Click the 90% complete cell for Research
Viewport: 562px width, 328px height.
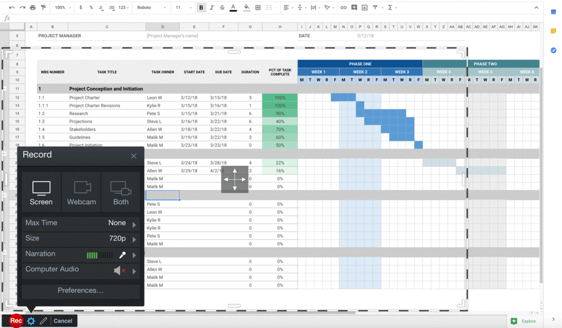[280, 113]
